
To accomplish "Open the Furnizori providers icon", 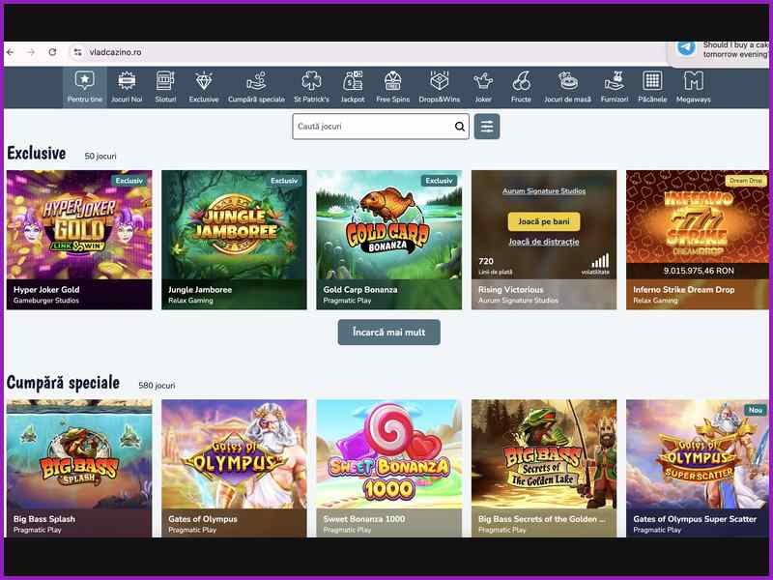I will pyautogui.click(x=616, y=88).
